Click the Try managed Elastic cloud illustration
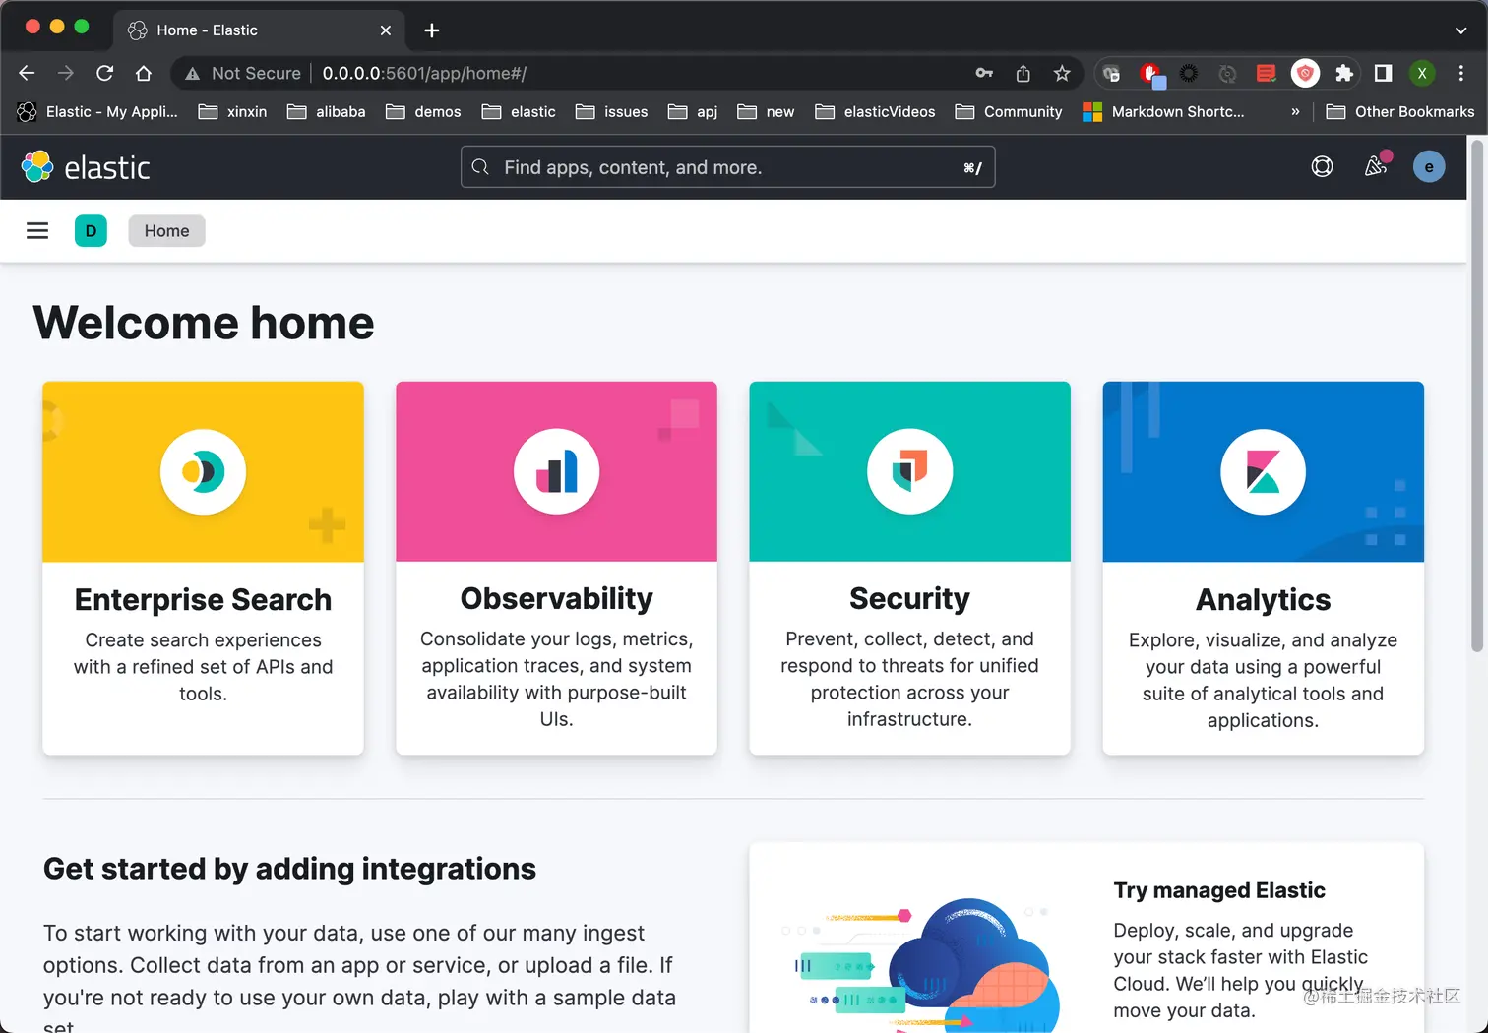 click(921, 964)
